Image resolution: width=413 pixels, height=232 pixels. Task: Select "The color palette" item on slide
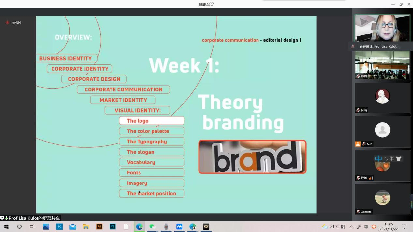point(152,131)
